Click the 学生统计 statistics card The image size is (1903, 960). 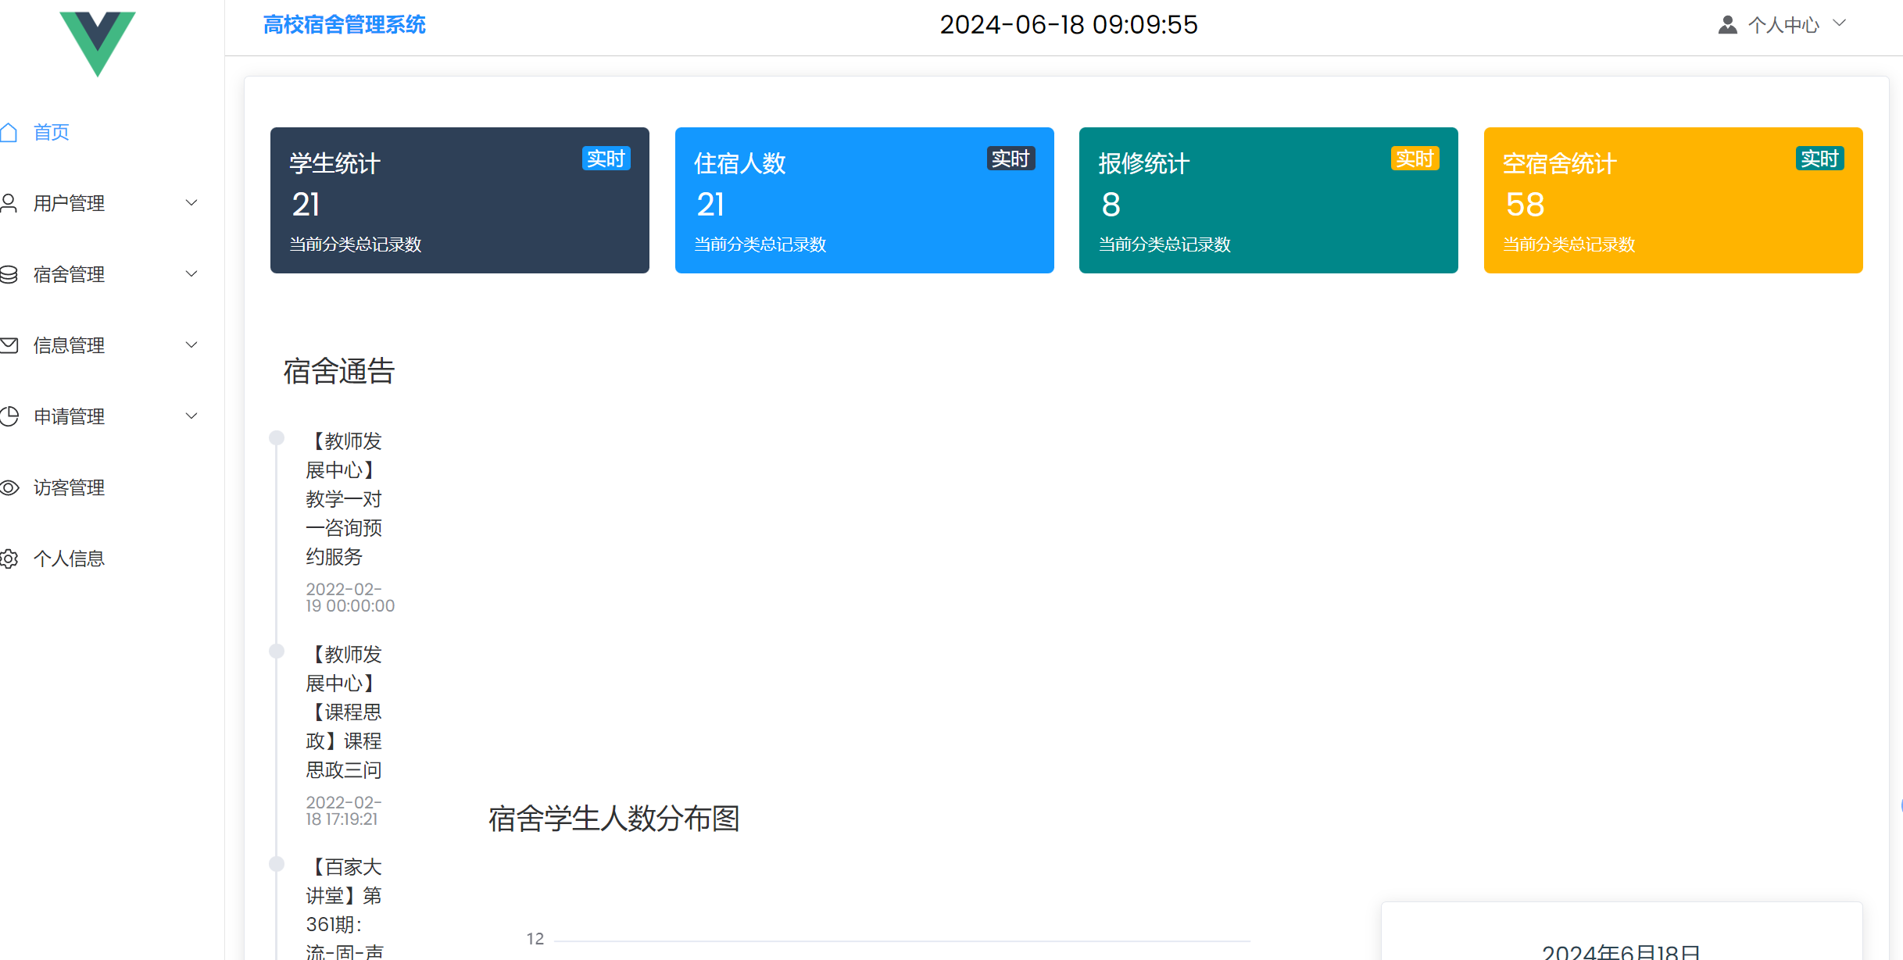[460, 200]
